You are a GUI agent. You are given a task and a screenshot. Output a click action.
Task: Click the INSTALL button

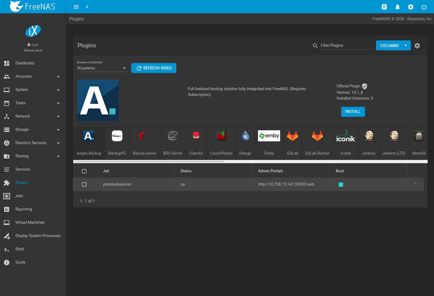tap(353, 111)
